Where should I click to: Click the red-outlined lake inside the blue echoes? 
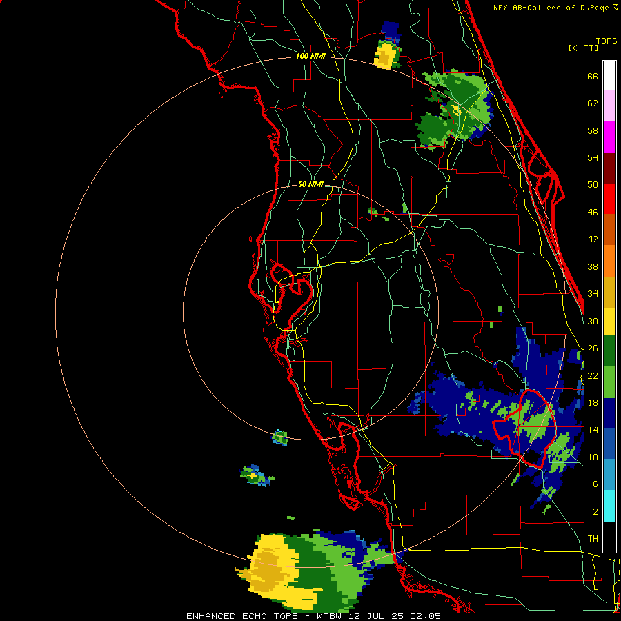(x=525, y=428)
